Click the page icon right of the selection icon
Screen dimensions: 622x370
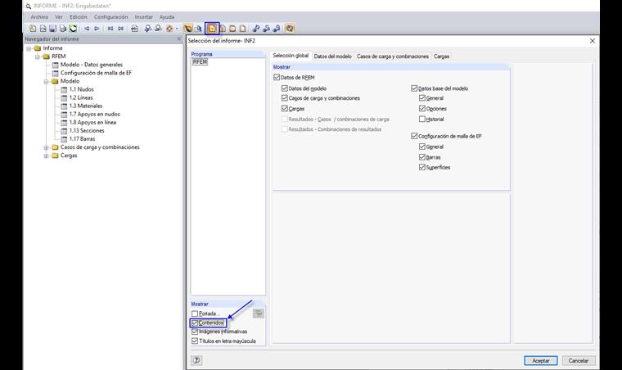coord(223,29)
